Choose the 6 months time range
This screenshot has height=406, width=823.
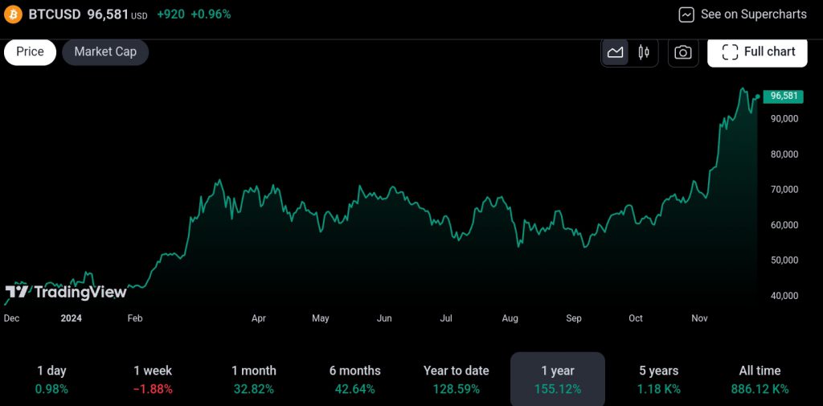tap(354, 379)
